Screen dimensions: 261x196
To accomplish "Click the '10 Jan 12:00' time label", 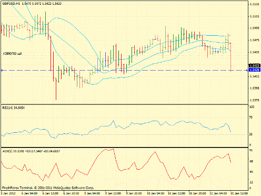I will point(176,193).
